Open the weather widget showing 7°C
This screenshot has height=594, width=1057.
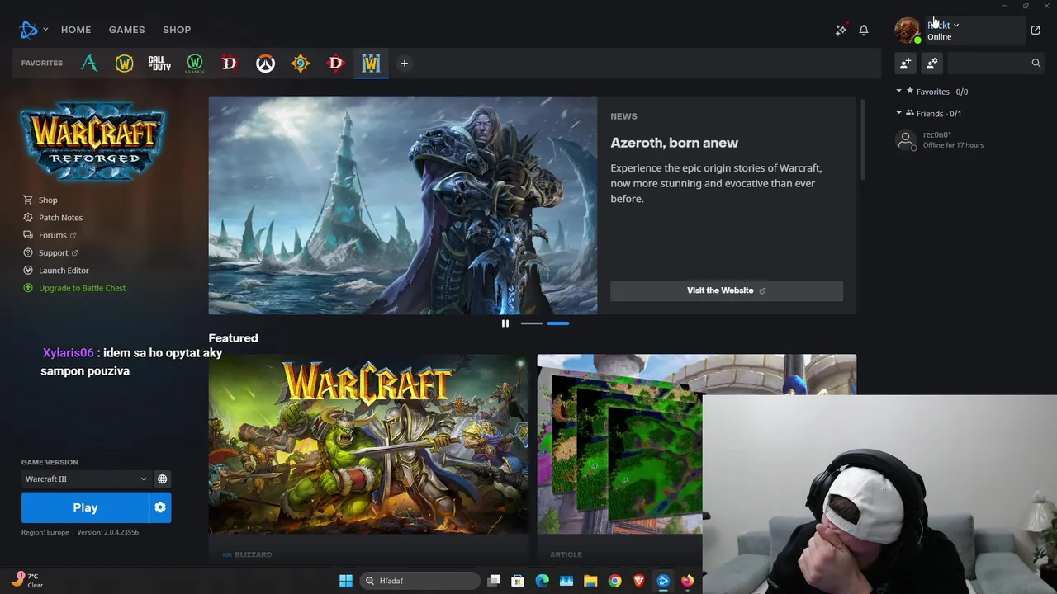pos(27,580)
